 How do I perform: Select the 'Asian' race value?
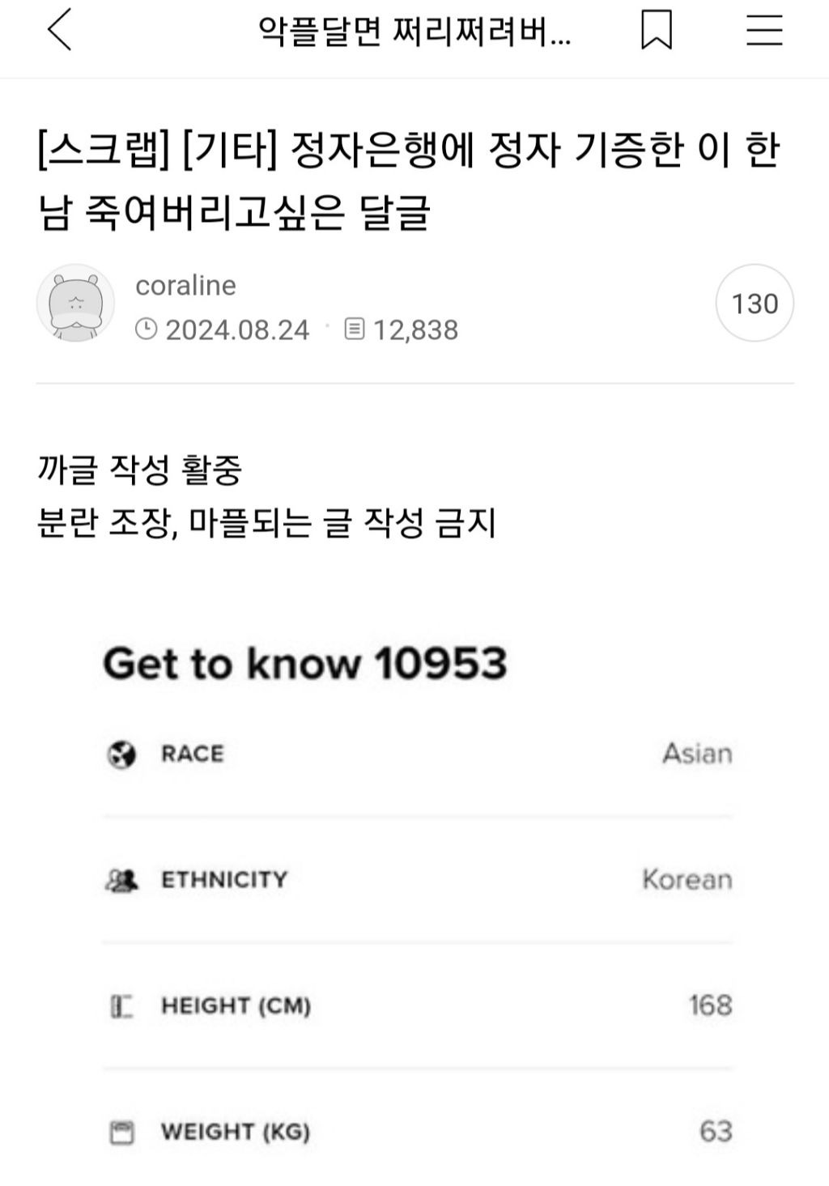click(x=697, y=754)
